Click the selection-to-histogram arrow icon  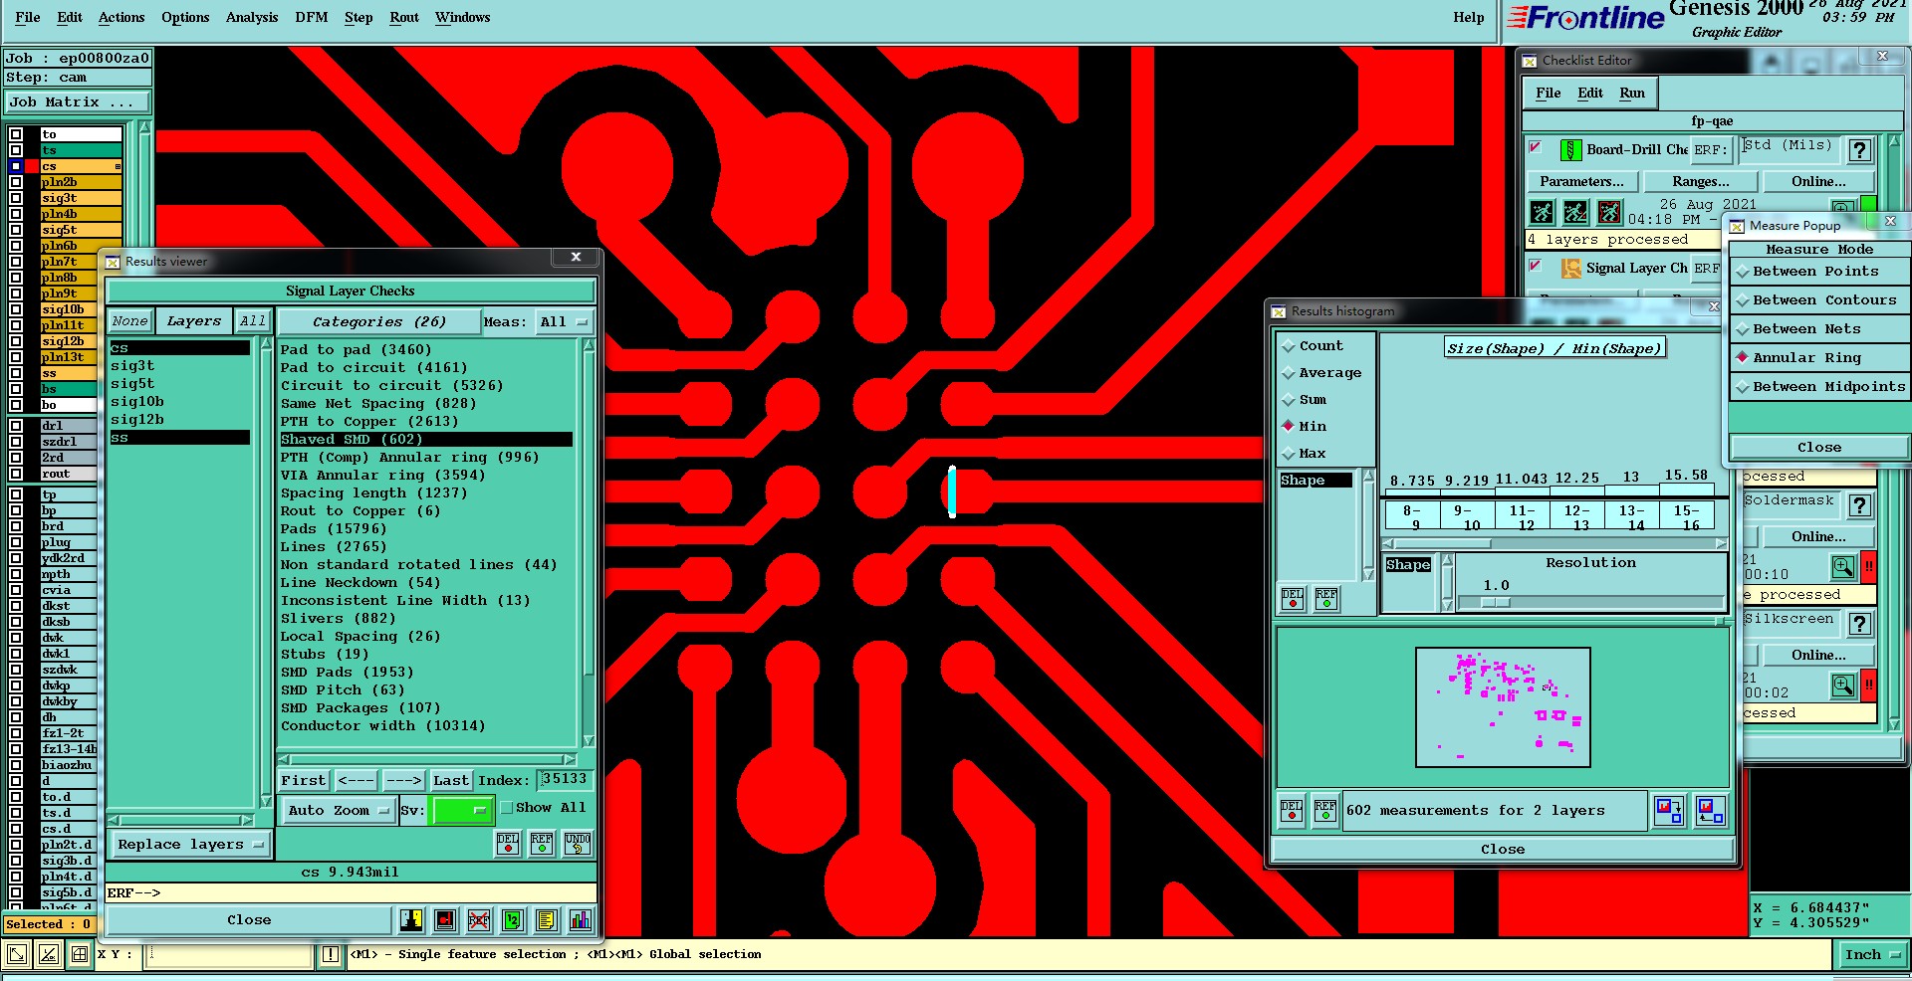point(1711,811)
